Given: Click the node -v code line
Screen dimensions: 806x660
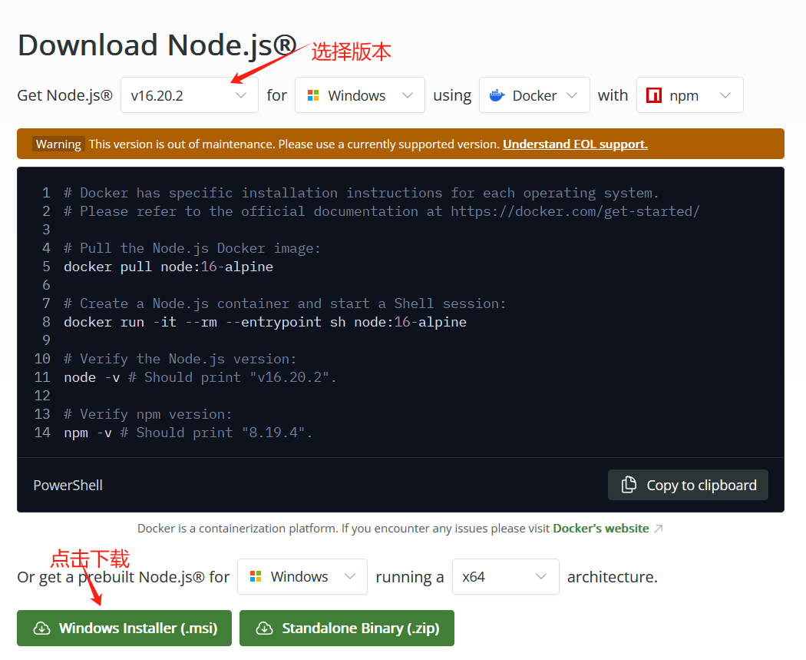Looking at the screenshot, I should pyautogui.click(x=200, y=377).
